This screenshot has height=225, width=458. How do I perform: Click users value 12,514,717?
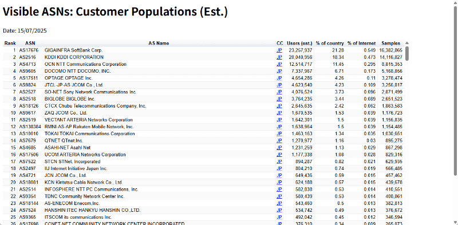[301, 64]
